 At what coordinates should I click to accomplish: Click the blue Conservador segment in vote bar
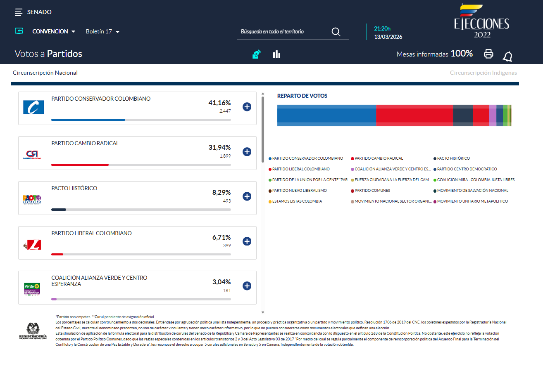click(326, 116)
